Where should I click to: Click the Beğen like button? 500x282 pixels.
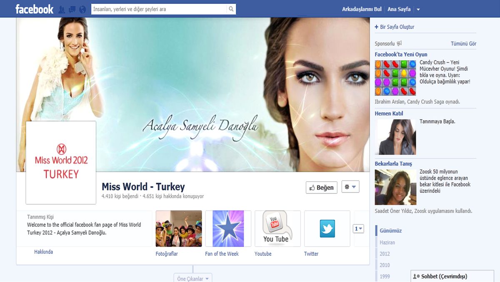321,188
